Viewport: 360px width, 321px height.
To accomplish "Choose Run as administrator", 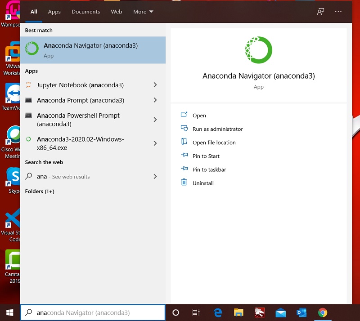I will (218, 129).
